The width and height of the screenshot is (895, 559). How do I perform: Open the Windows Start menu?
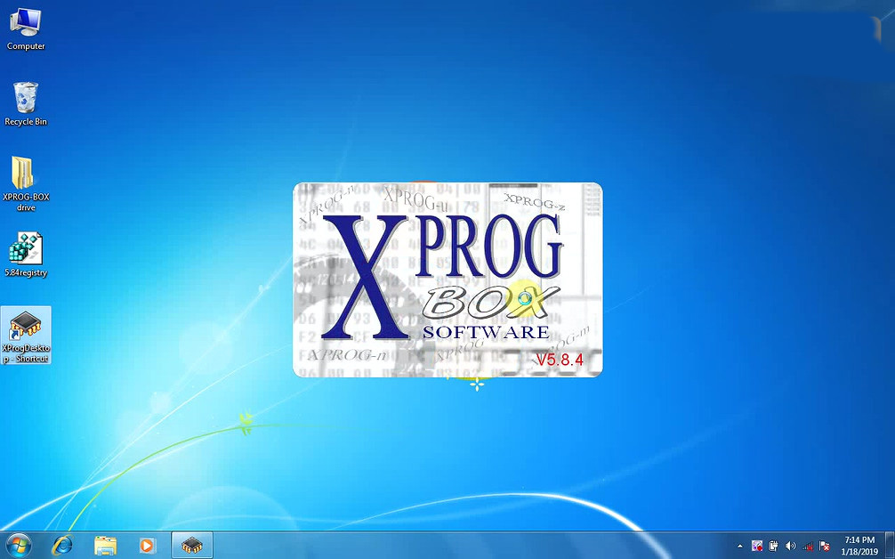pyautogui.click(x=19, y=546)
